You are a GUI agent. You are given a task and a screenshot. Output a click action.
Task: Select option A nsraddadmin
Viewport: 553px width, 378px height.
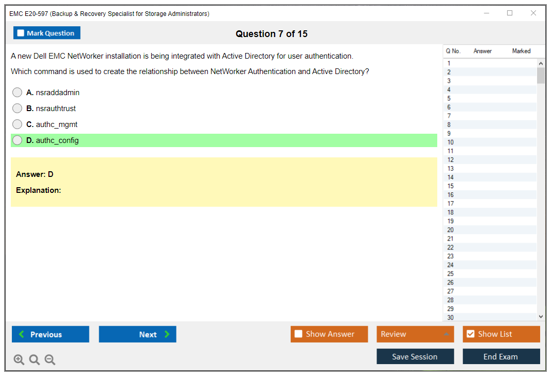pos(17,93)
